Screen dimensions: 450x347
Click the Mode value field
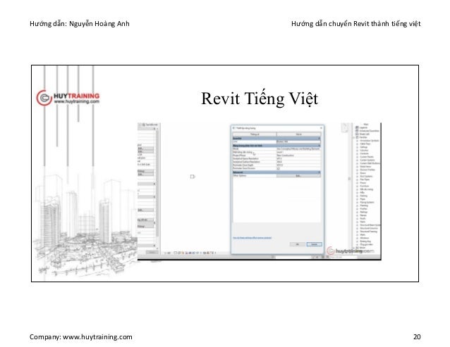pyautogui.click(x=299, y=149)
